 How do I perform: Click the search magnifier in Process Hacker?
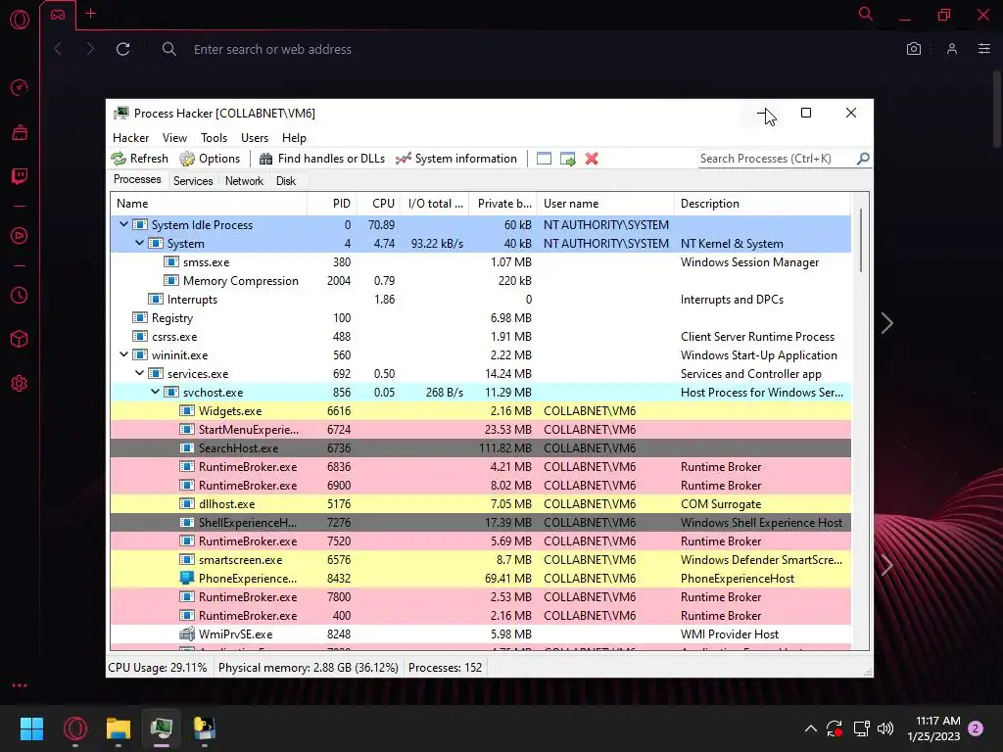(x=863, y=158)
